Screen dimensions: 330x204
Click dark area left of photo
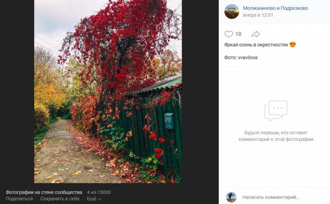point(17,91)
